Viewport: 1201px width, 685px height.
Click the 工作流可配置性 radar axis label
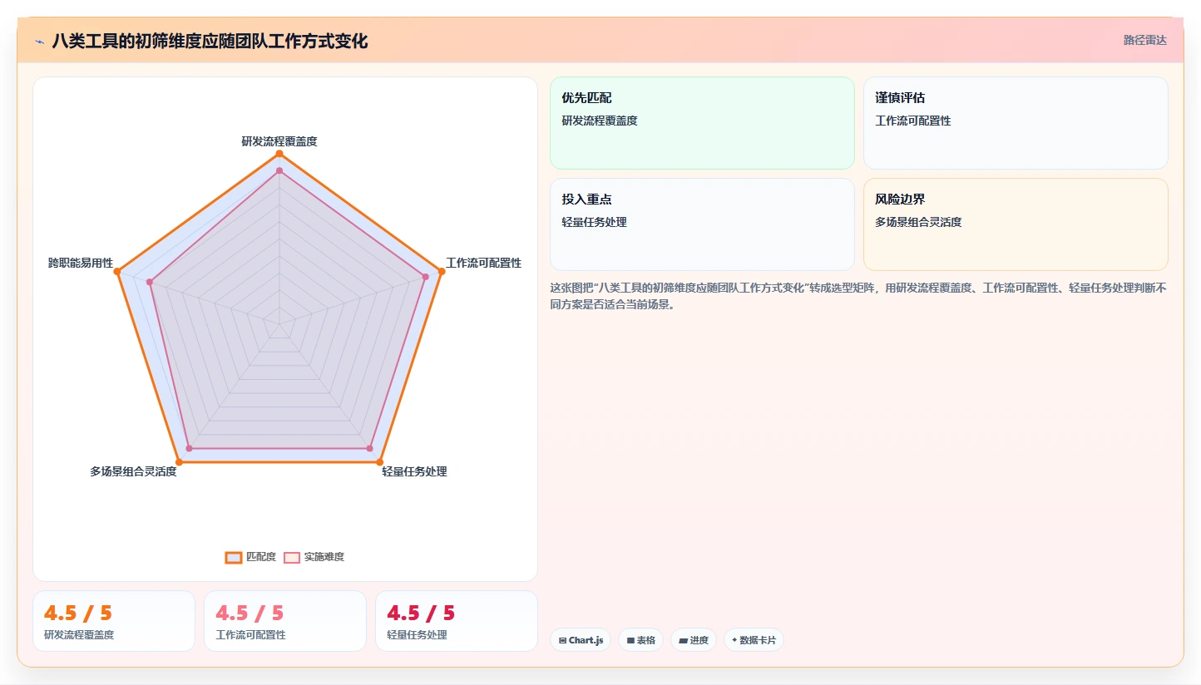point(484,263)
